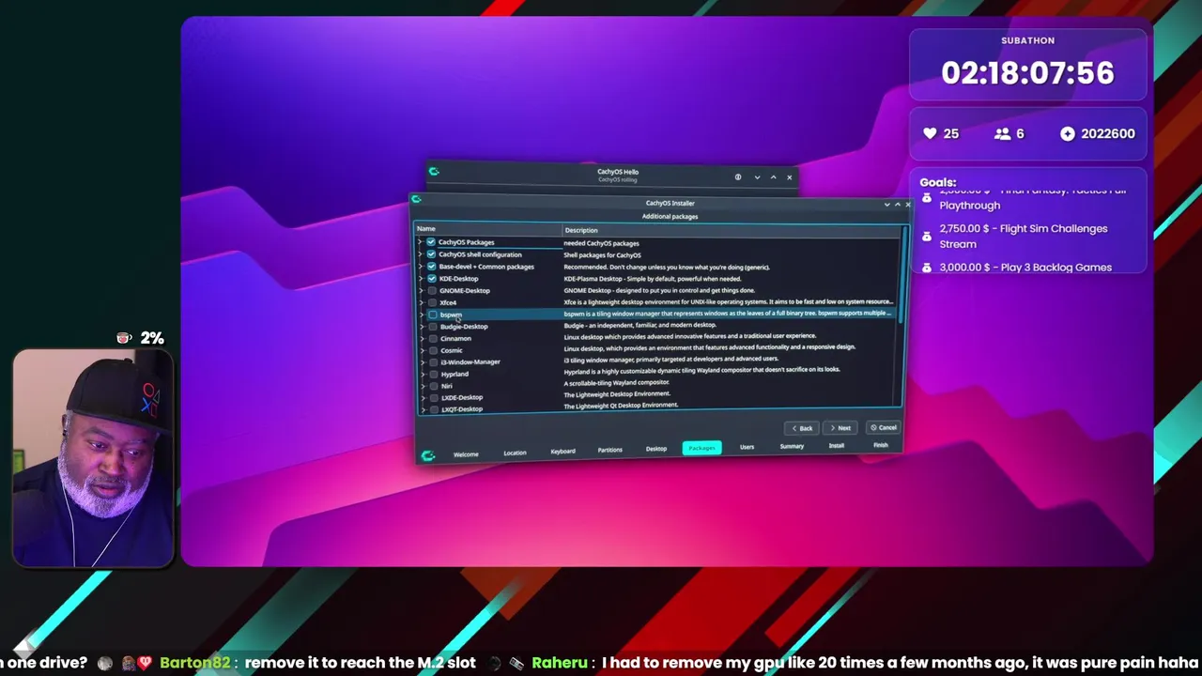Click the Next button
The width and height of the screenshot is (1202, 676).
tap(840, 428)
